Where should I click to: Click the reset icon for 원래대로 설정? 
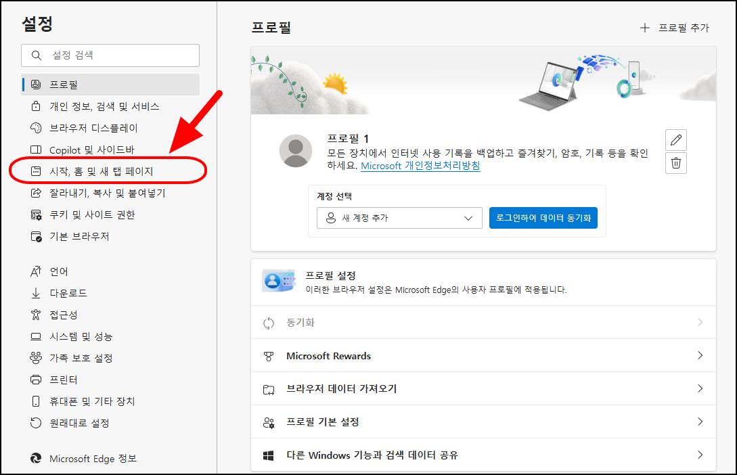tap(36, 423)
